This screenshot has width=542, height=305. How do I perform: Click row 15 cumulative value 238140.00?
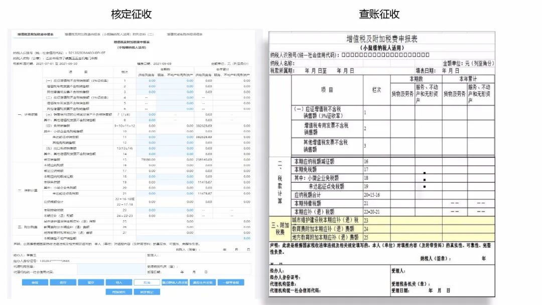point(204,160)
